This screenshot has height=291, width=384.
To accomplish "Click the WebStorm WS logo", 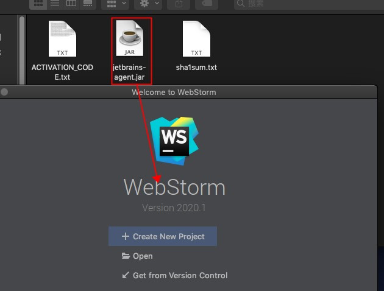I will [174, 141].
